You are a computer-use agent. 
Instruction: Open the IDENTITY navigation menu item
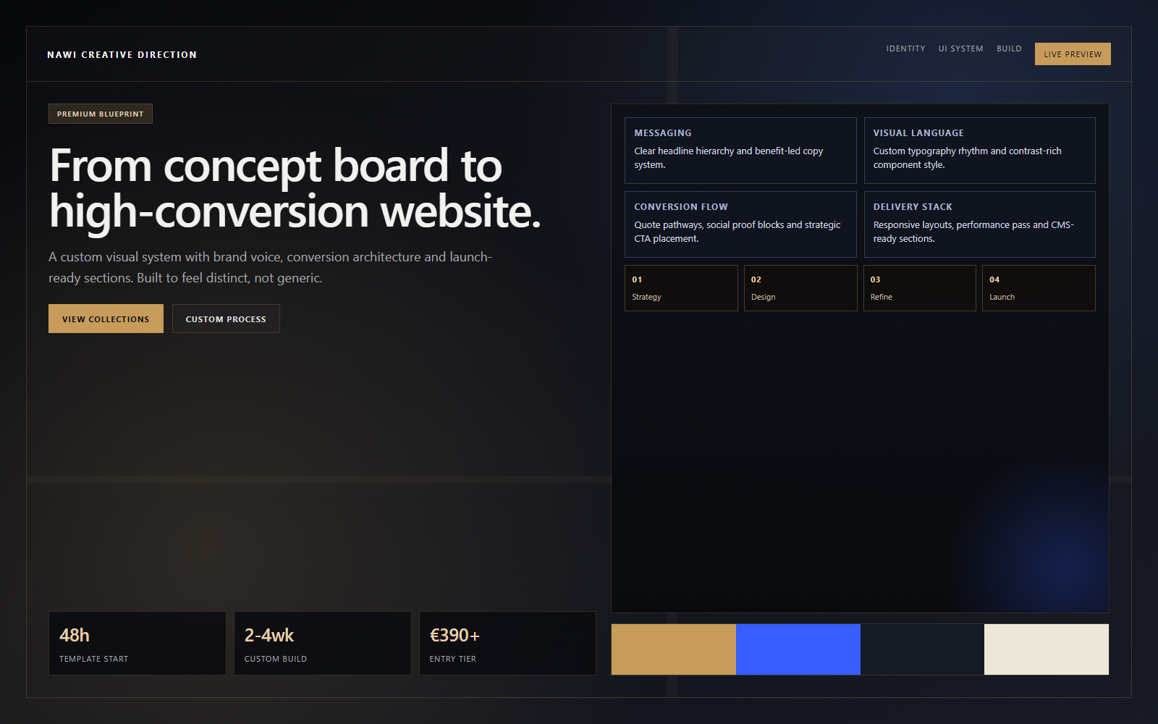click(x=905, y=49)
